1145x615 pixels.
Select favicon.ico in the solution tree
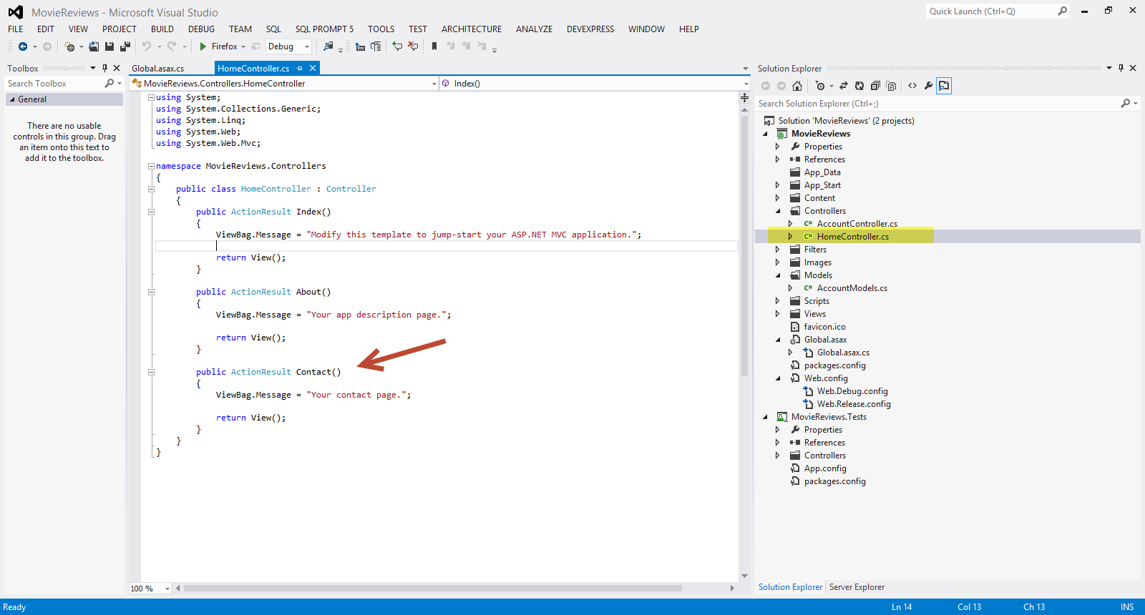tap(824, 327)
